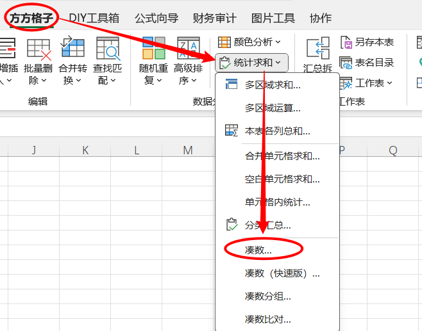Select column M header
This screenshot has height=331, width=422.
[x=188, y=150]
